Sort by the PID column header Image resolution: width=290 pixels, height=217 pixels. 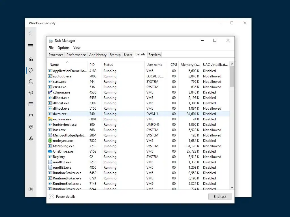[x=95, y=65]
